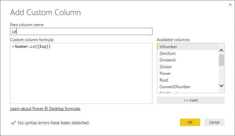Choose Root in the columns list
This screenshot has height=136, width=235.
tap(164, 80)
